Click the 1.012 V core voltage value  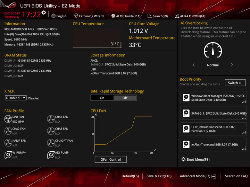click(139, 31)
